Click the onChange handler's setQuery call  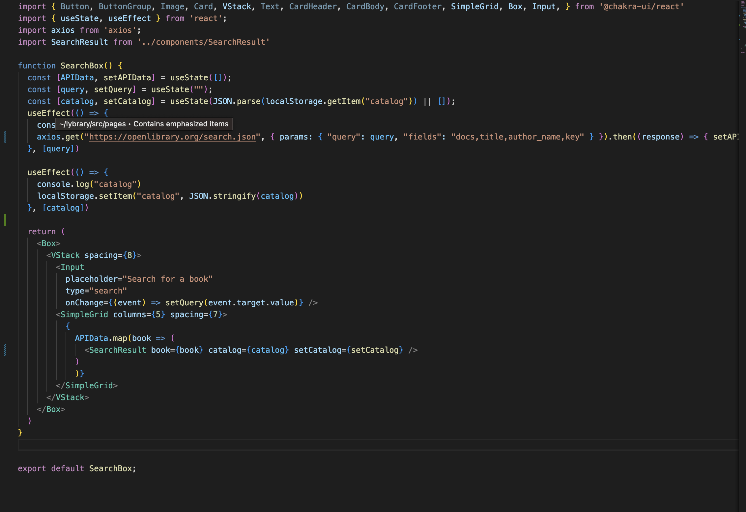pyautogui.click(x=184, y=303)
